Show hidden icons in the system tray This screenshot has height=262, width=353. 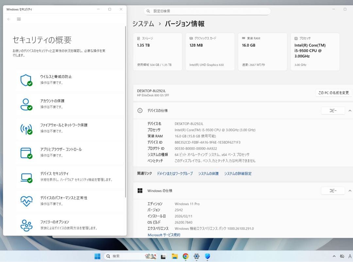point(334,256)
